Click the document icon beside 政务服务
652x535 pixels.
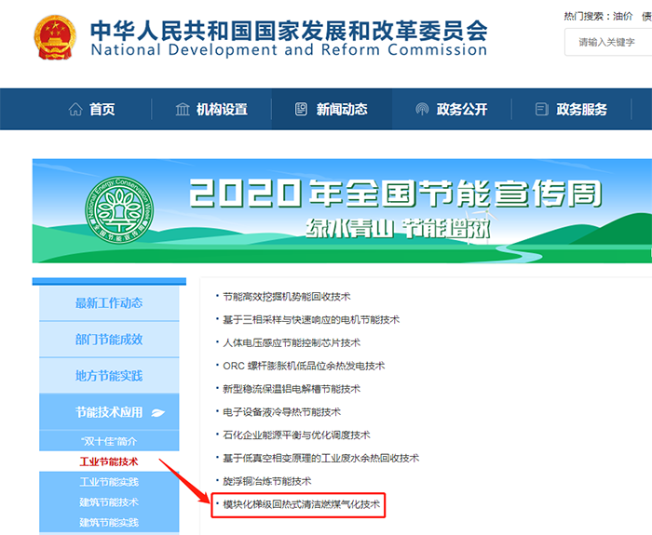541,109
